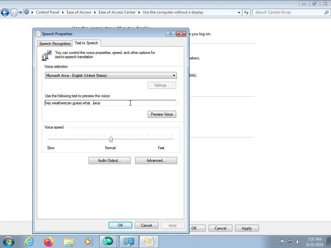Screen dimensions: 331x248
Task: Open the network tray icon
Action: (291, 242)
